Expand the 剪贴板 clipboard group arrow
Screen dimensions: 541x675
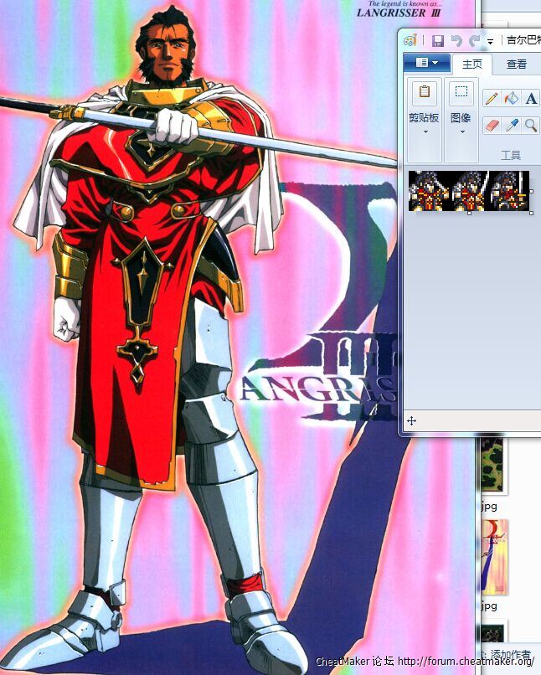425,131
